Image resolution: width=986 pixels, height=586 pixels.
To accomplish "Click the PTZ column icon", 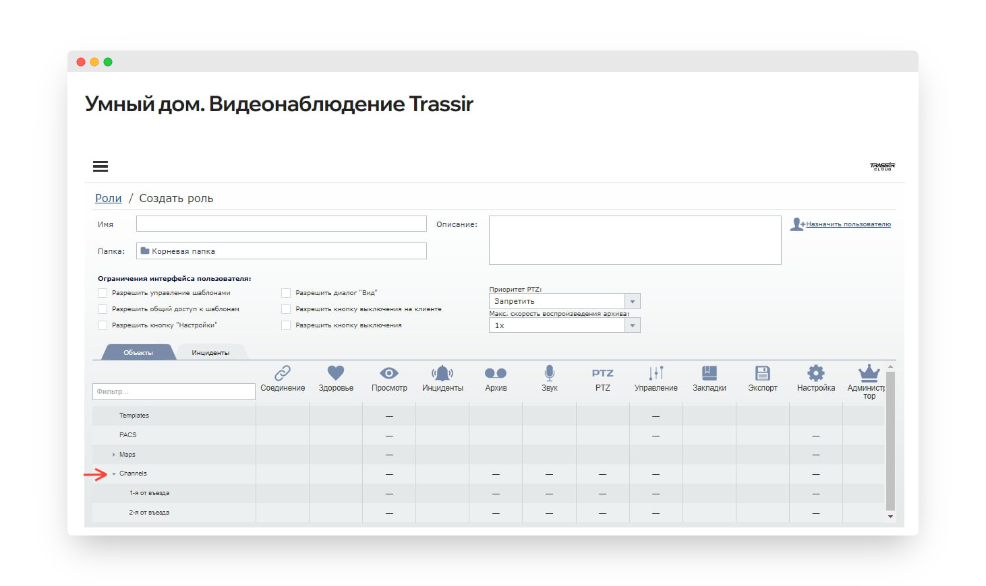I will coord(603,373).
